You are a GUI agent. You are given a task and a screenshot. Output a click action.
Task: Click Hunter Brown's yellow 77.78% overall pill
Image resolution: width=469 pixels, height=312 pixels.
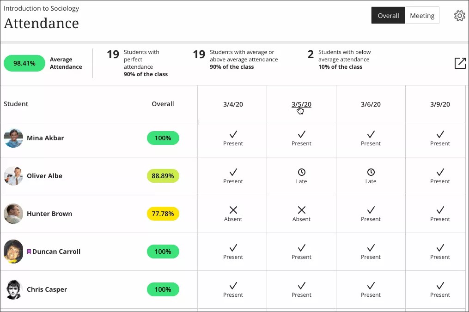(x=163, y=214)
